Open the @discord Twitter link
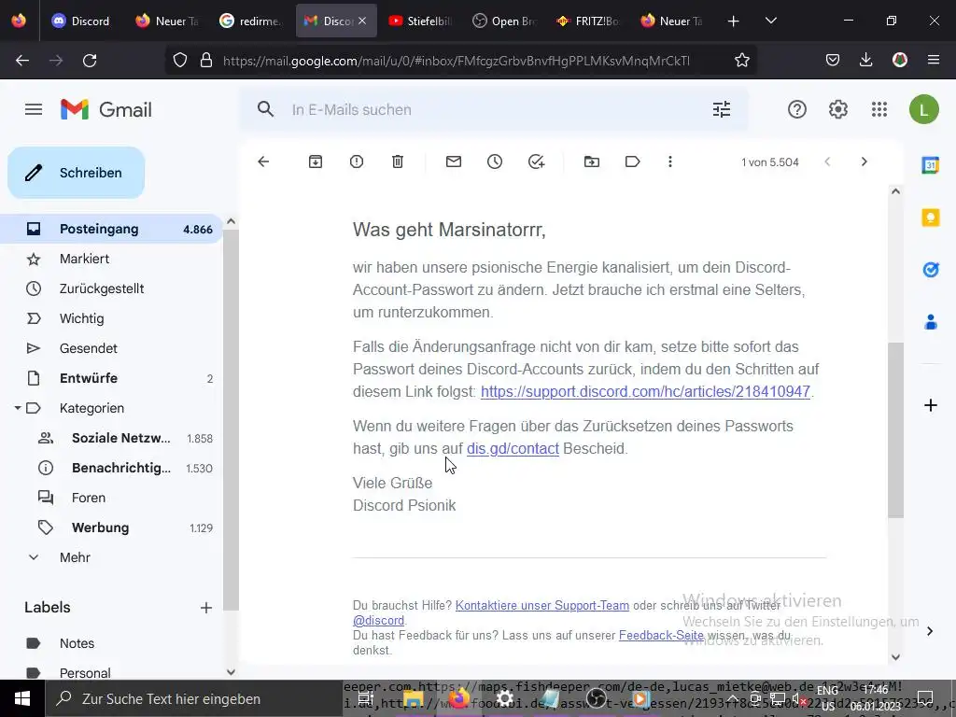 pyautogui.click(x=379, y=621)
